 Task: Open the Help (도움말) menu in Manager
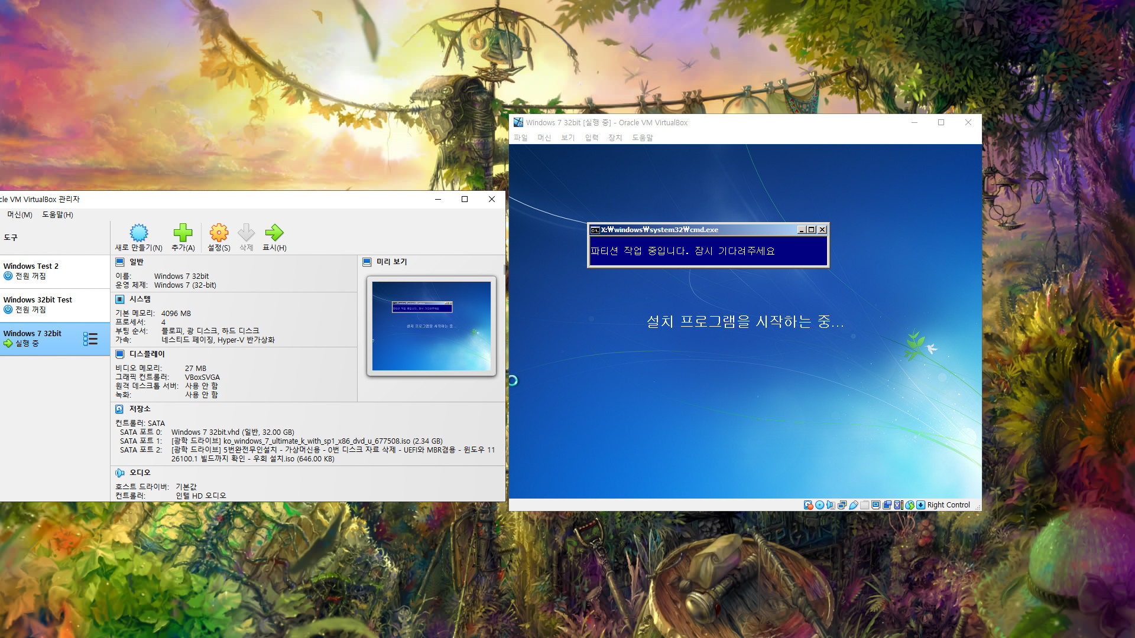click(57, 214)
